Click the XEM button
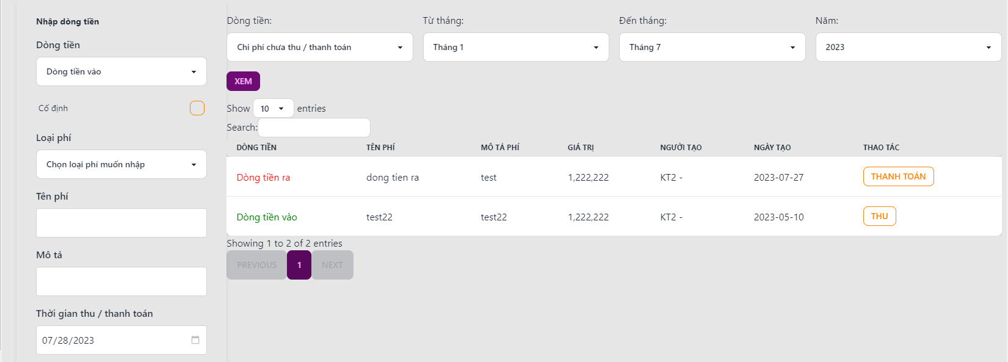The height and width of the screenshot is (362, 1008). (x=243, y=81)
